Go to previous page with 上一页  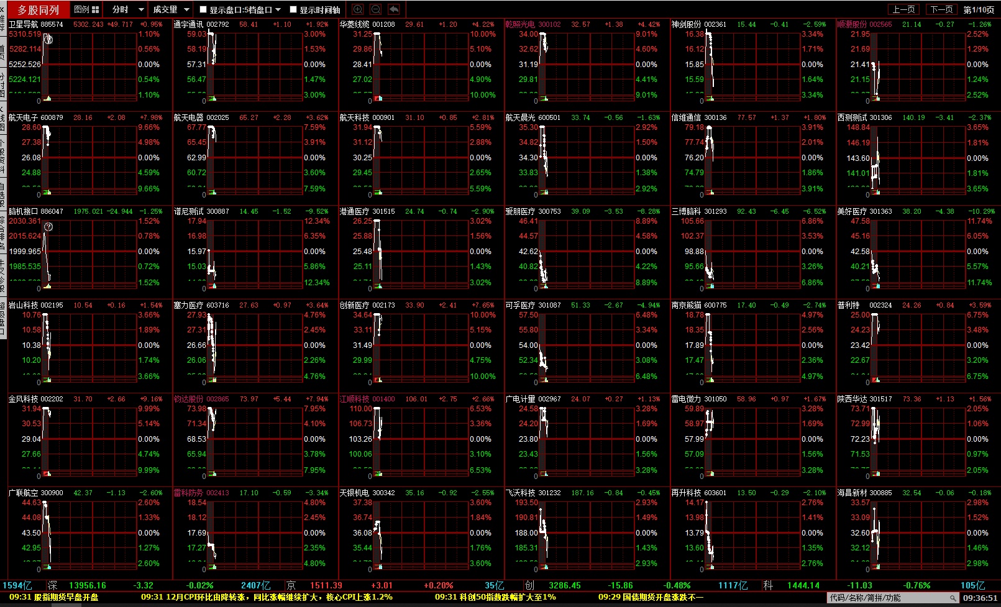coord(903,9)
